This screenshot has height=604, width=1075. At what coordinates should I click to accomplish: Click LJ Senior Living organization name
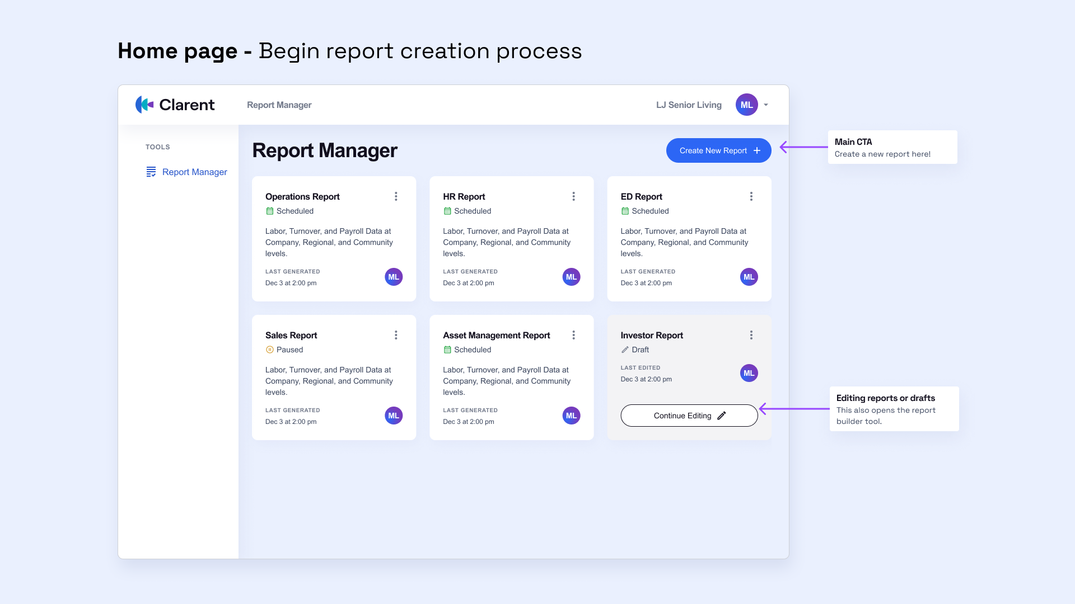coord(689,105)
